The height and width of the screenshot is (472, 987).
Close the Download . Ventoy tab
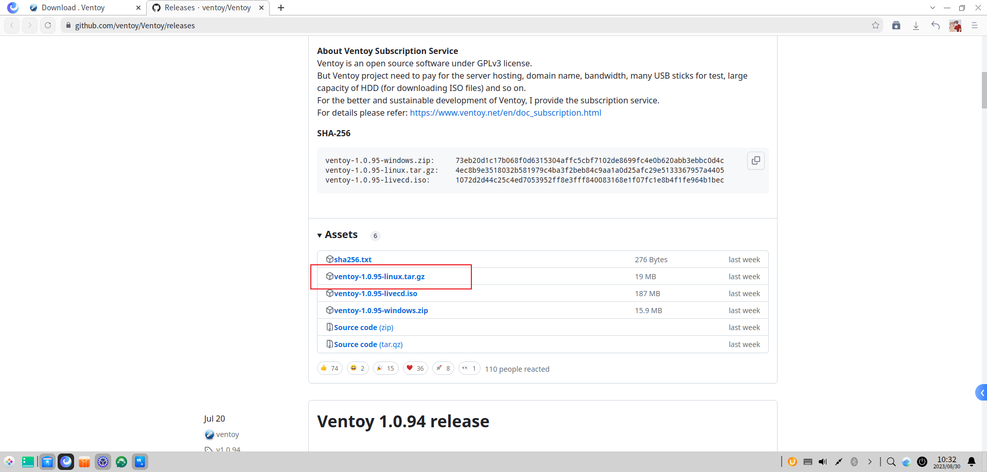click(x=138, y=8)
